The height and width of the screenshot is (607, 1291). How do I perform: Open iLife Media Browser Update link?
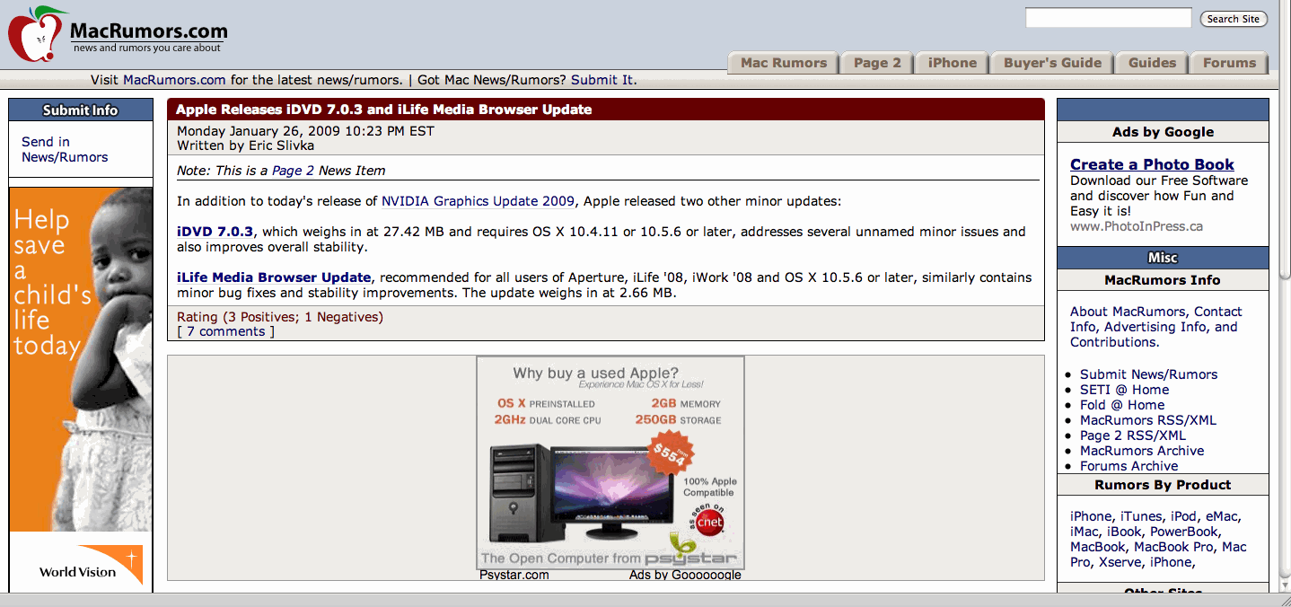(274, 277)
